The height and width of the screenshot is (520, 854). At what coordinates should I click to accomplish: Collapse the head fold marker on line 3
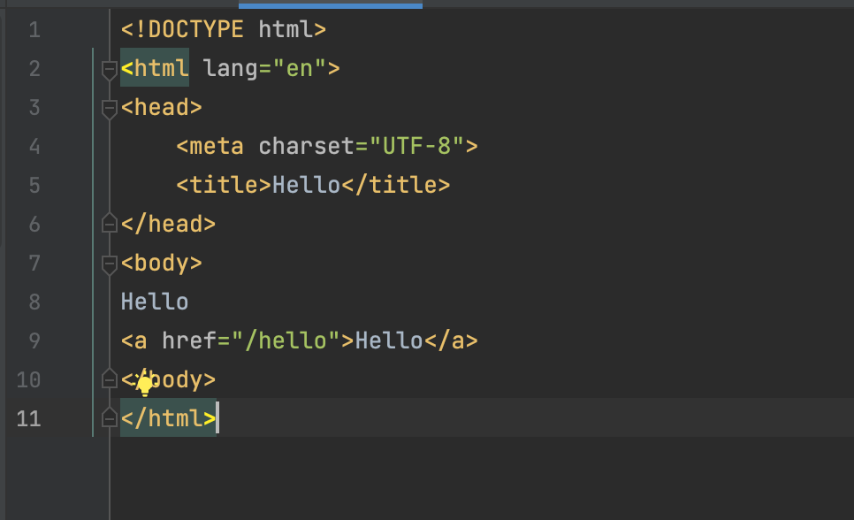point(110,109)
